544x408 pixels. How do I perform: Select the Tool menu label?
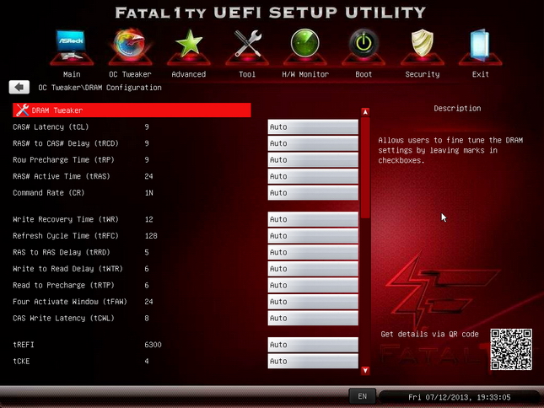point(247,74)
